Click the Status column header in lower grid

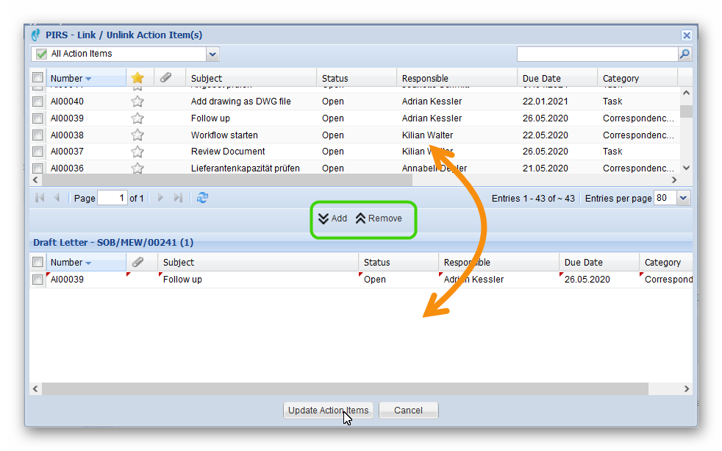[376, 262]
